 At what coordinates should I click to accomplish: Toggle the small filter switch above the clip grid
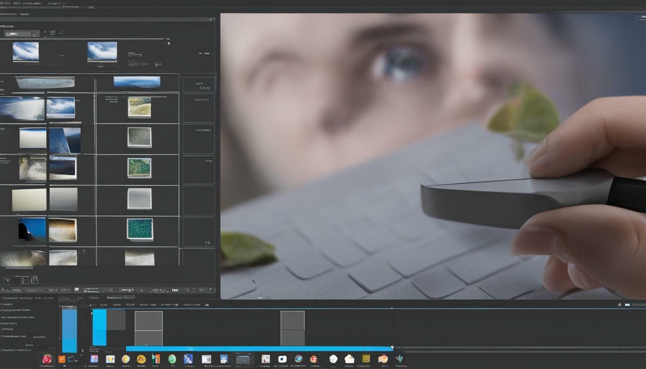169,43
